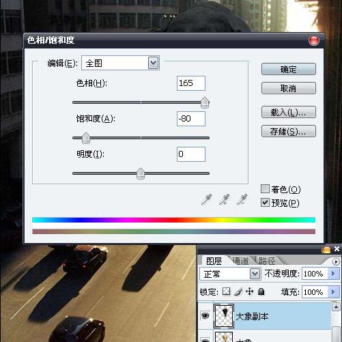
Task: Click the lock transparent pixels icon
Action: pos(226,291)
